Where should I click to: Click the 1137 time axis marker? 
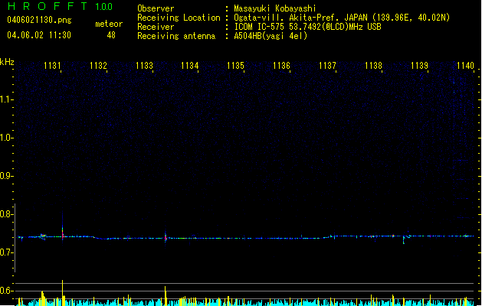coord(327,66)
